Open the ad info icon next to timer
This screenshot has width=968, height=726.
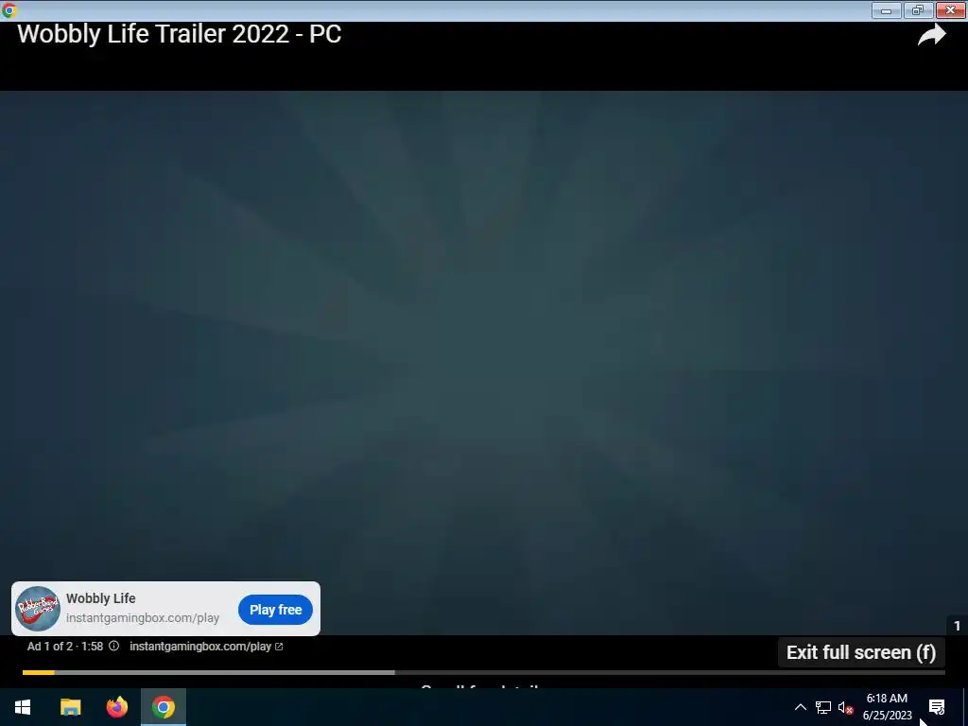[113, 646]
